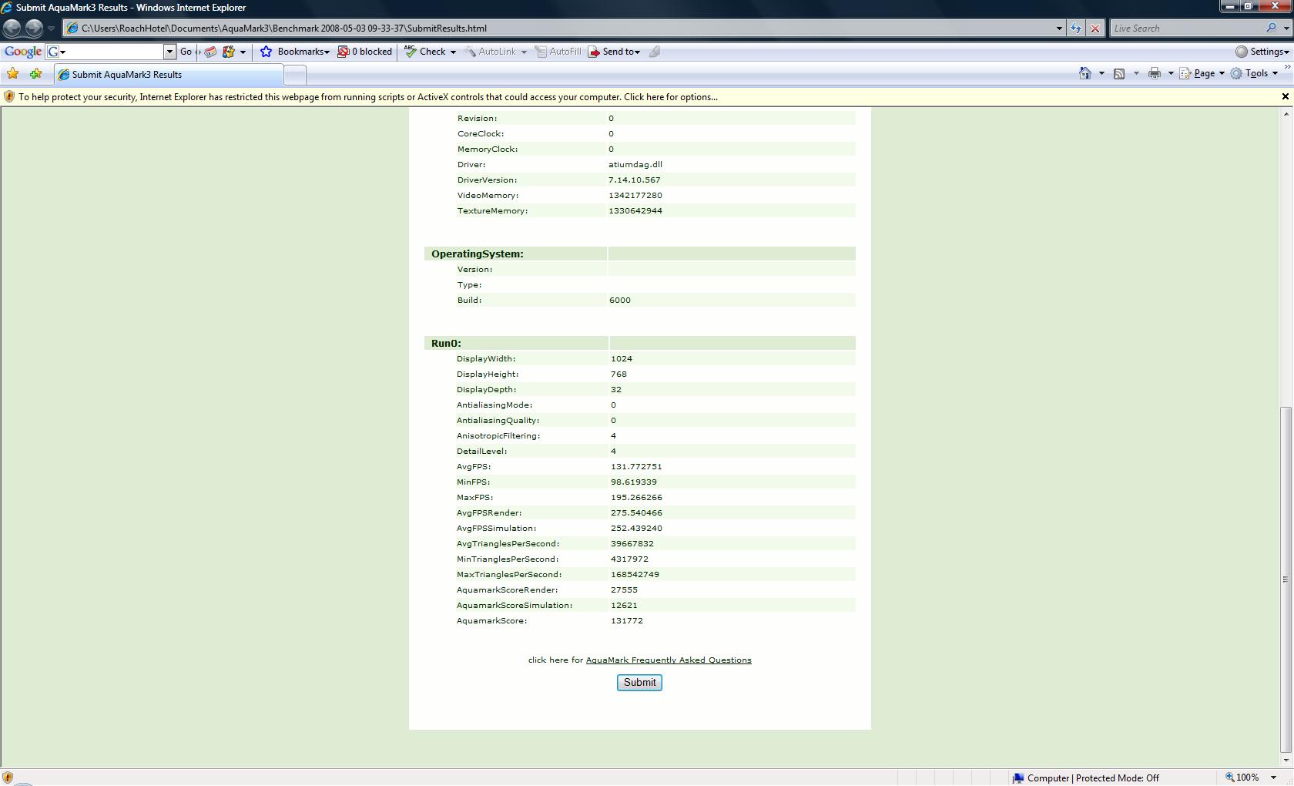1294x786 pixels.
Task: Select the Submit AquaMark3 Results tab
Action: (x=169, y=75)
